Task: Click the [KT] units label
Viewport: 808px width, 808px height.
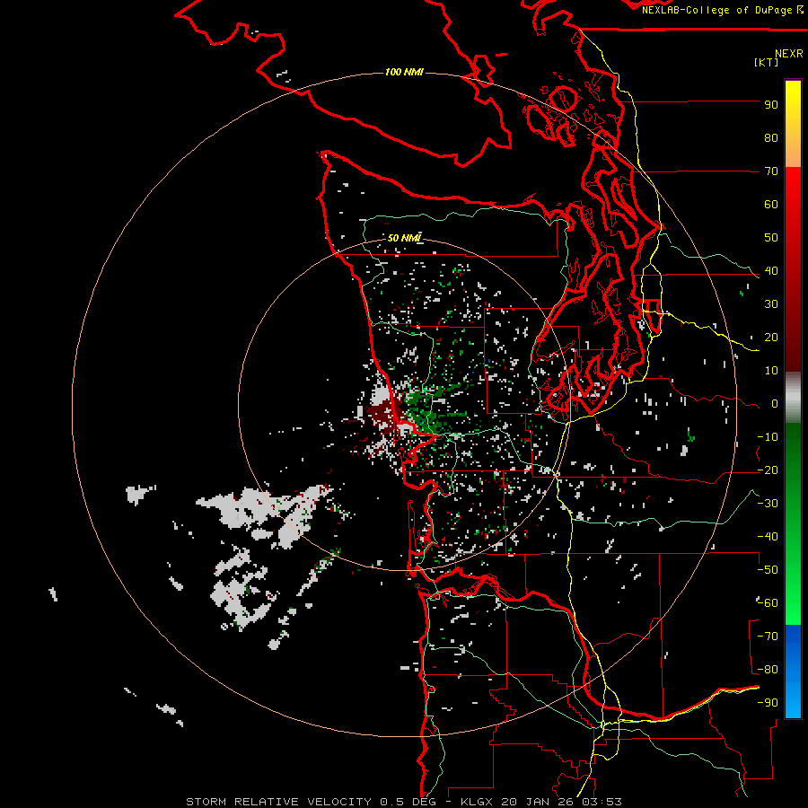Action: click(767, 62)
